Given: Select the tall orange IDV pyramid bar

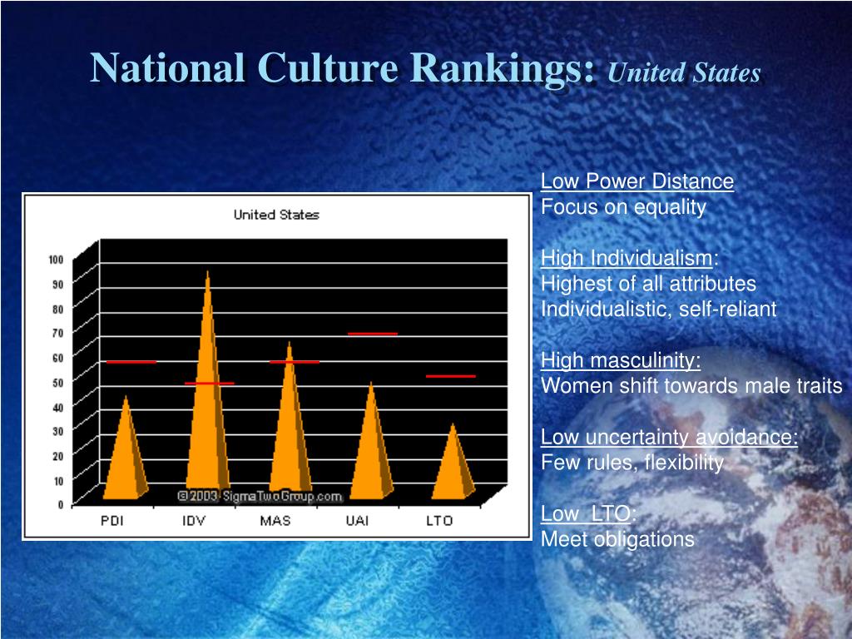Looking at the screenshot, I should pyautogui.click(x=207, y=391).
